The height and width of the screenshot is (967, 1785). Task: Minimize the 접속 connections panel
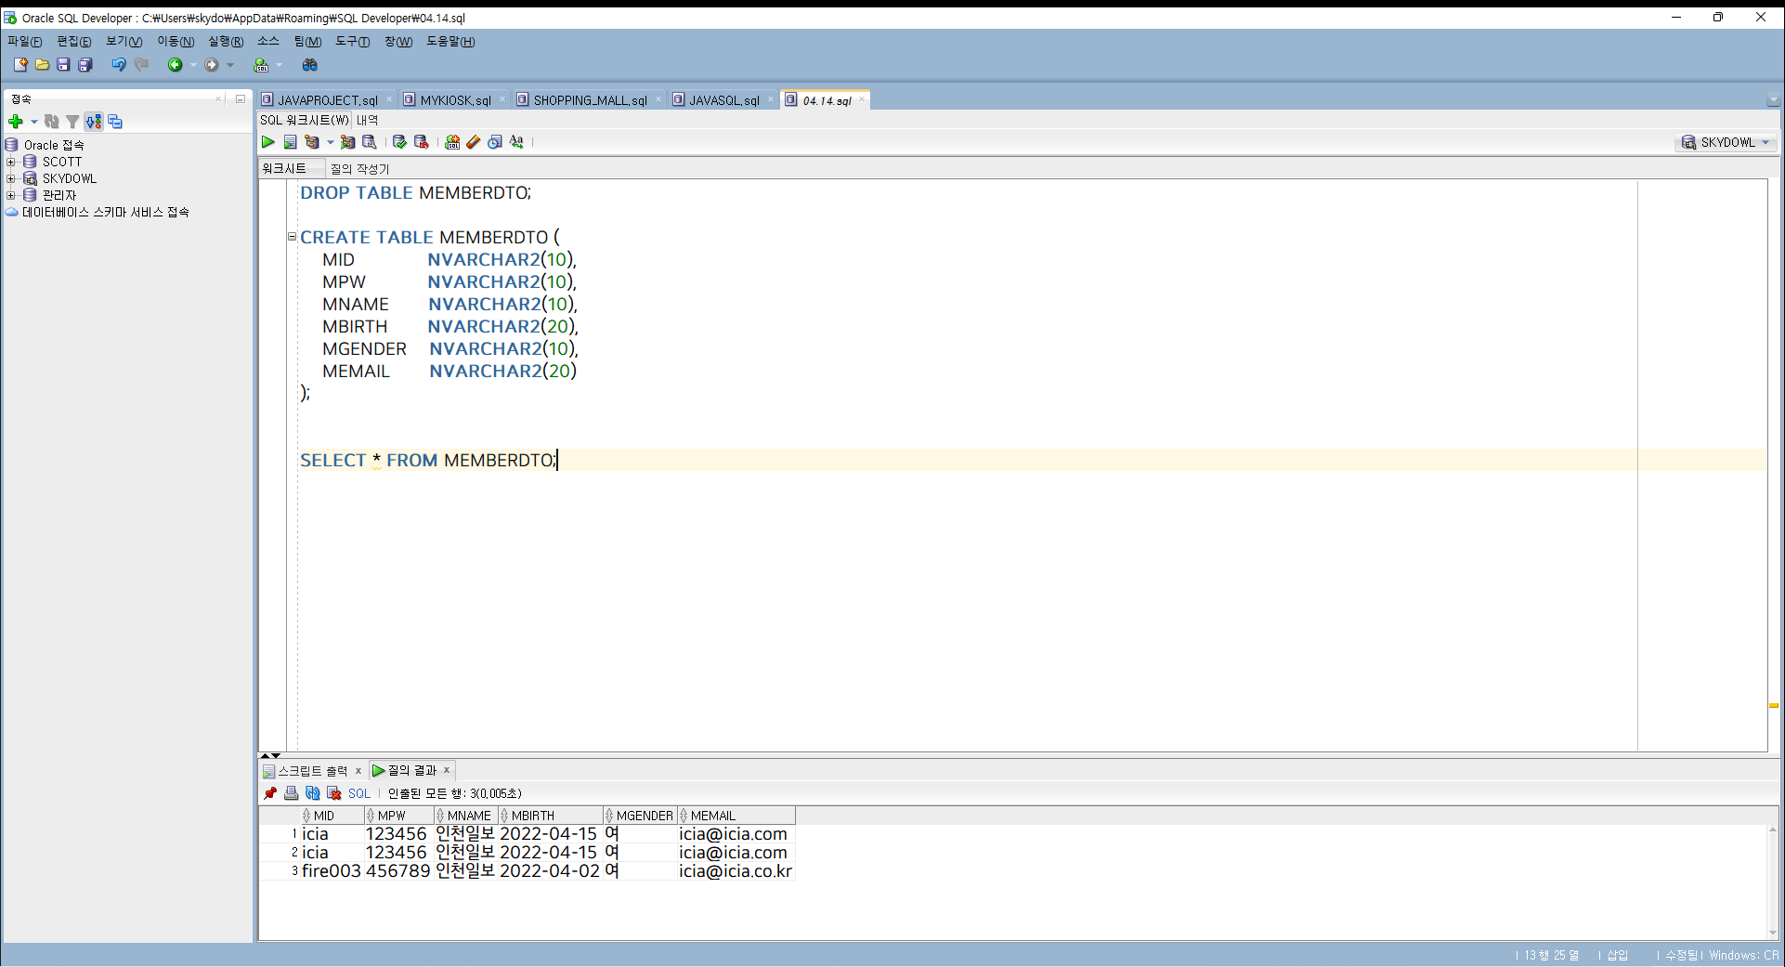[241, 98]
